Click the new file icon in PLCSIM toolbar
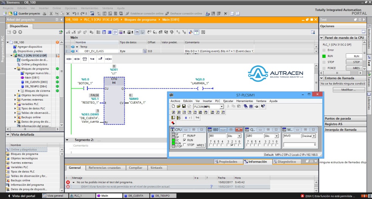The height and width of the screenshot is (199, 372). point(173,106)
